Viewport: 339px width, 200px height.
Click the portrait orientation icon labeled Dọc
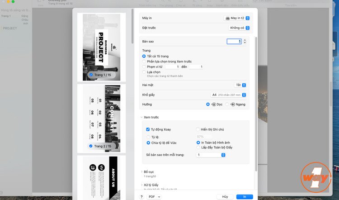tap(214, 105)
